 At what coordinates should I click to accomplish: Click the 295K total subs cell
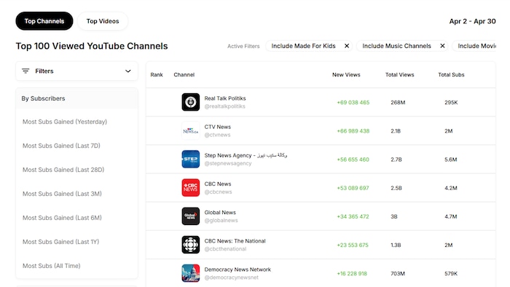click(451, 103)
